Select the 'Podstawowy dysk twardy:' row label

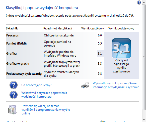coord(24,74)
